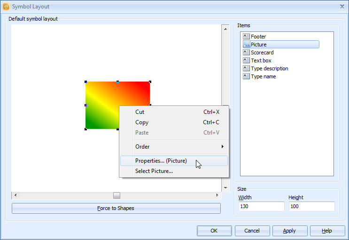Click the Type description item icon
The width and height of the screenshot is (349, 240).
pyautogui.click(x=246, y=68)
